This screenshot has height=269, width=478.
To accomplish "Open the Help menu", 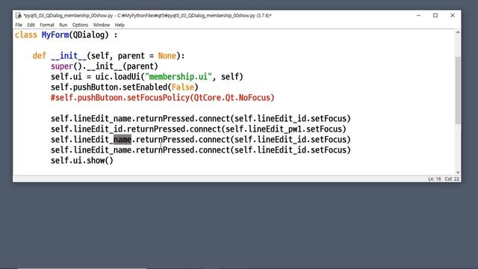I will (119, 25).
